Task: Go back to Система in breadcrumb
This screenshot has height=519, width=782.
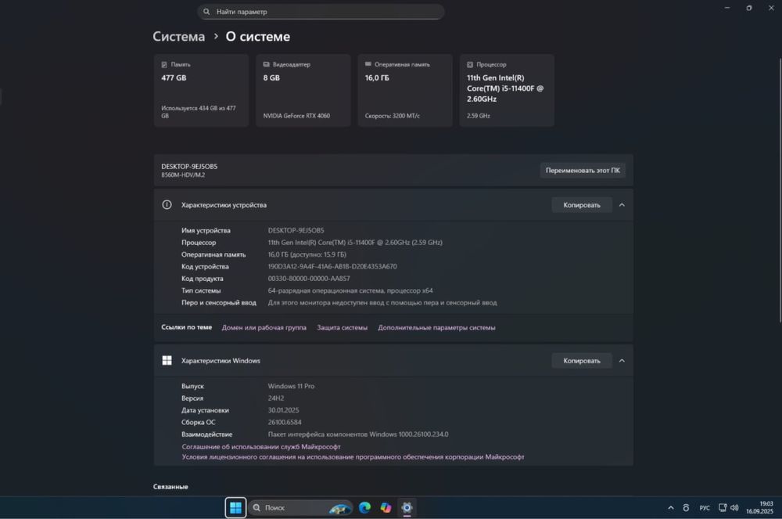Action: pyautogui.click(x=178, y=37)
